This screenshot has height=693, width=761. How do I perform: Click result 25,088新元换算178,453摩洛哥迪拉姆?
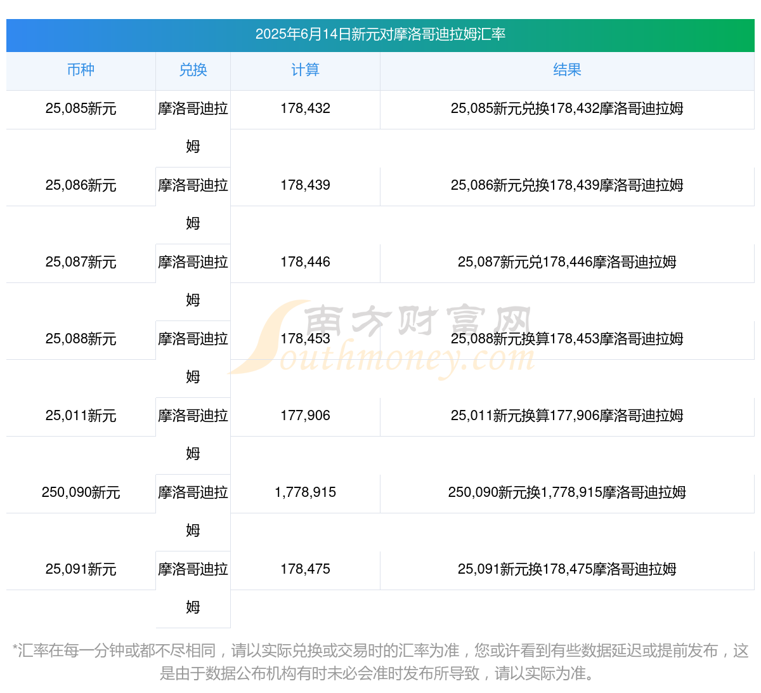click(567, 339)
